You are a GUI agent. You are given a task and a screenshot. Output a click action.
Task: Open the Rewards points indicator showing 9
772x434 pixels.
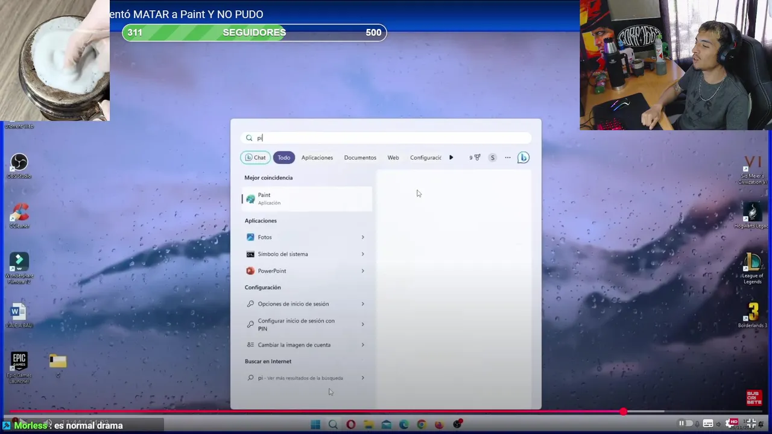475,157
